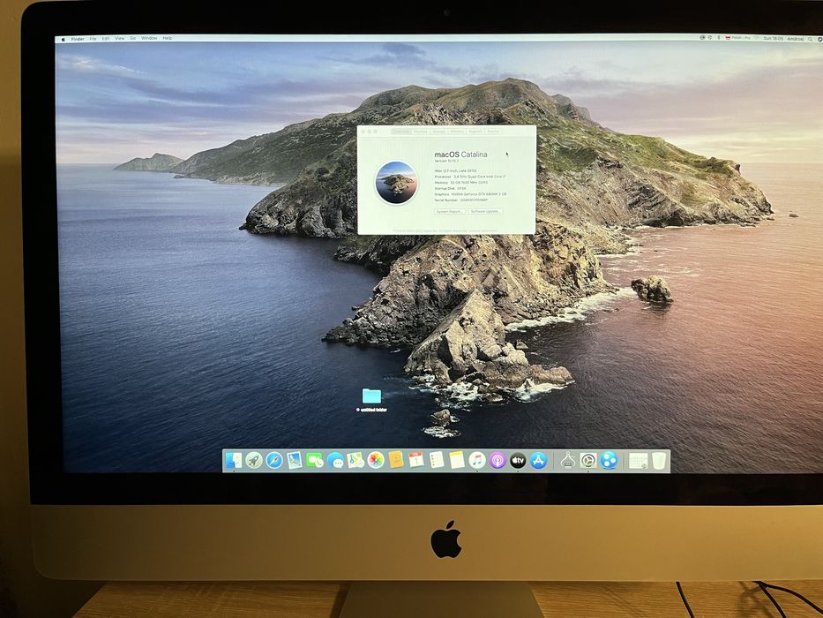Click the "macOS Catalina" title text

pos(460,154)
